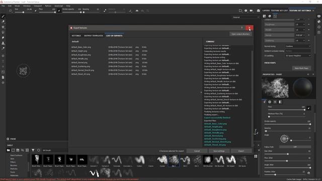Image resolution: width=322 pixels, height=181 pixels.
Task: Open the Display settings icon on right dock
Action: (x=319, y=16)
